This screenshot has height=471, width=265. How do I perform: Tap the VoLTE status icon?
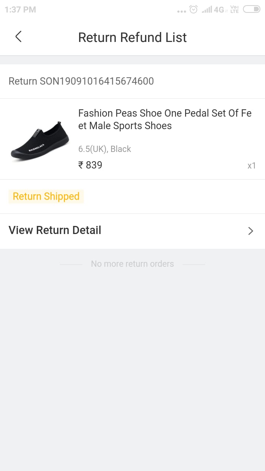point(234,9)
